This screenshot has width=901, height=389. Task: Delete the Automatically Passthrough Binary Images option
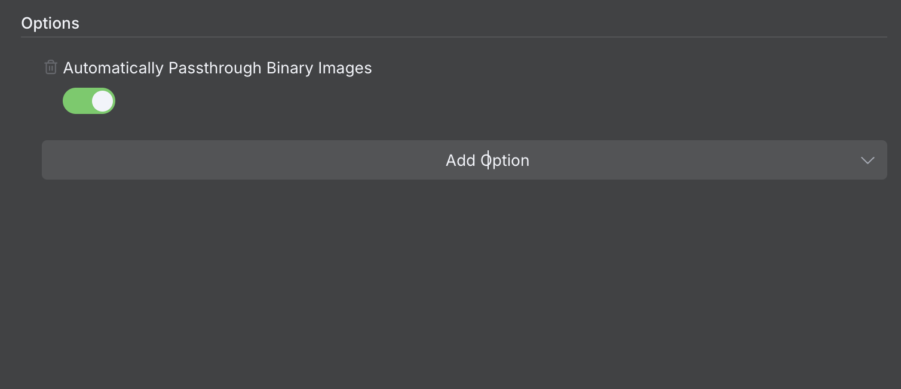pos(51,67)
